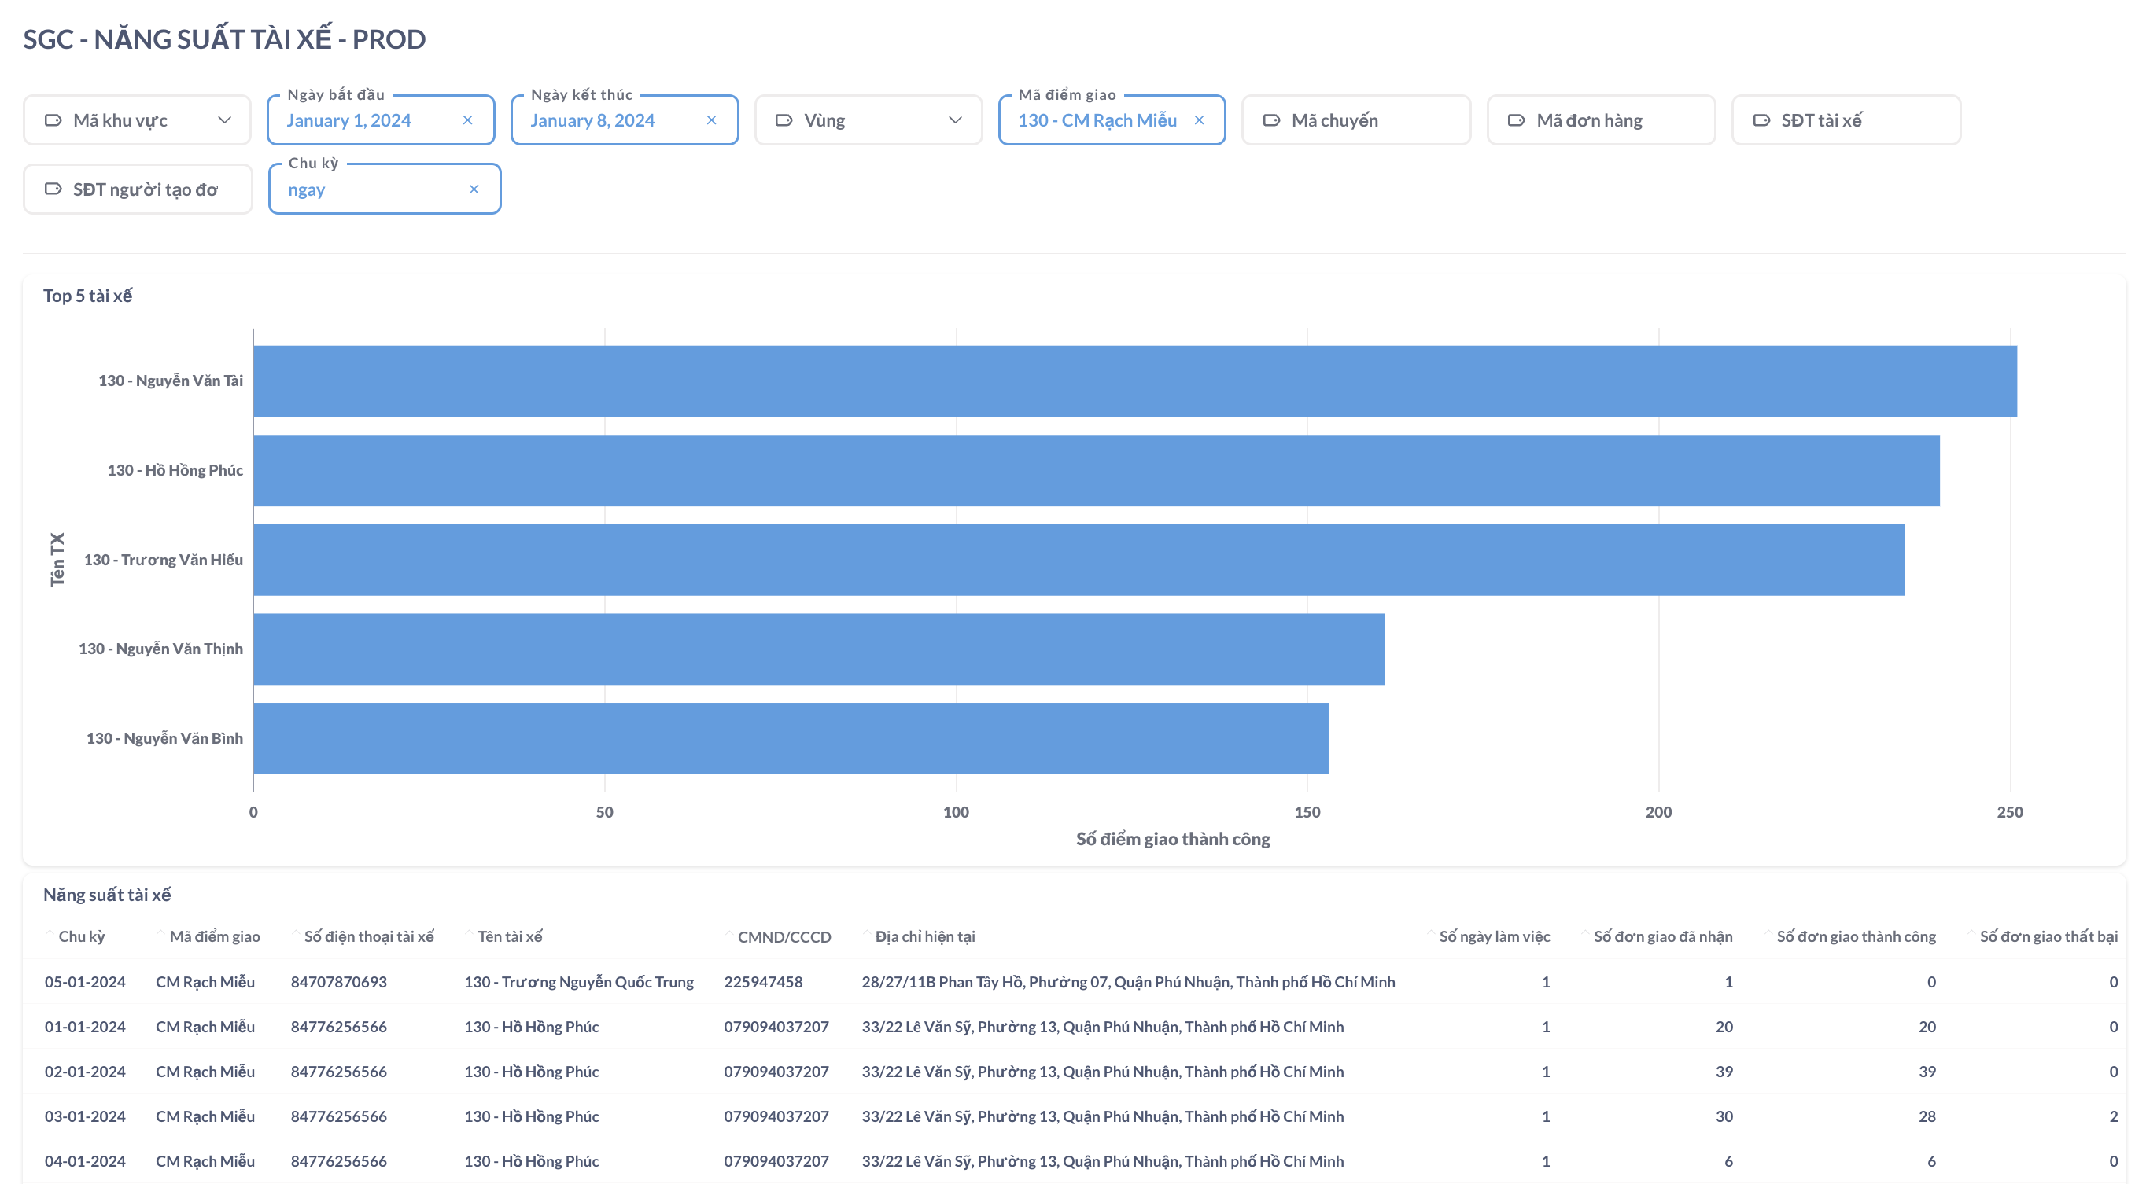Click the tag icon in SĐT người tạo đơn field
The width and height of the screenshot is (2135, 1184).
53,189
